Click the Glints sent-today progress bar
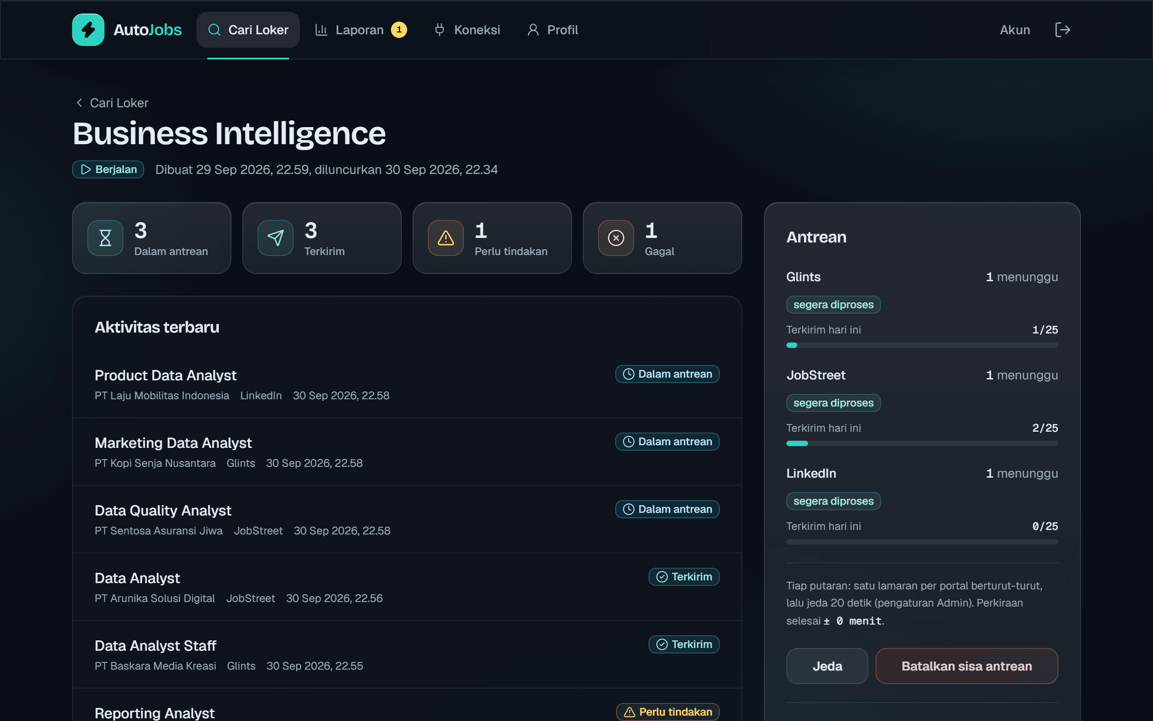The height and width of the screenshot is (721, 1153). [922, 345]
